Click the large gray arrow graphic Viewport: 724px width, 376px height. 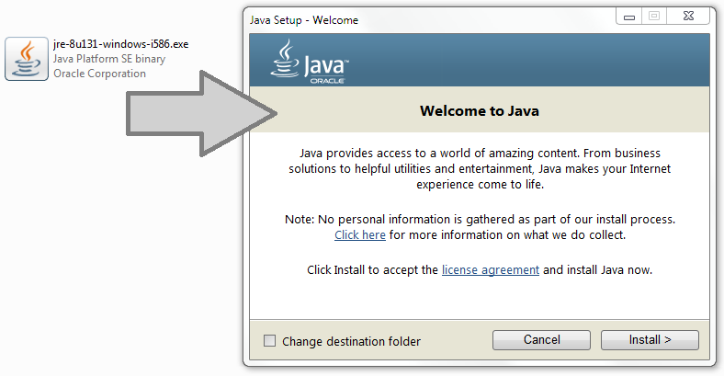pyautogui.click(x=202, y=113)
